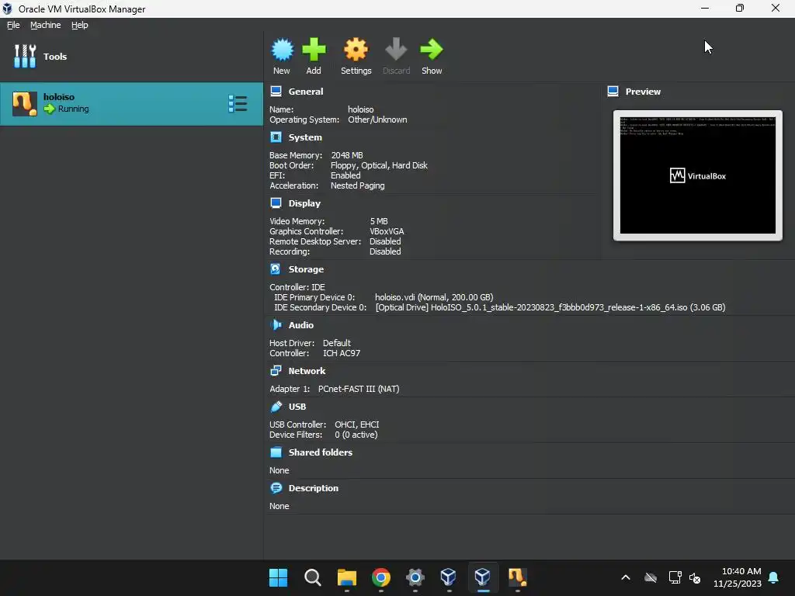This screenshot has height=596, width=795.
Task: Click the VM preview thumbnail
Action: [x=698, y=175]
